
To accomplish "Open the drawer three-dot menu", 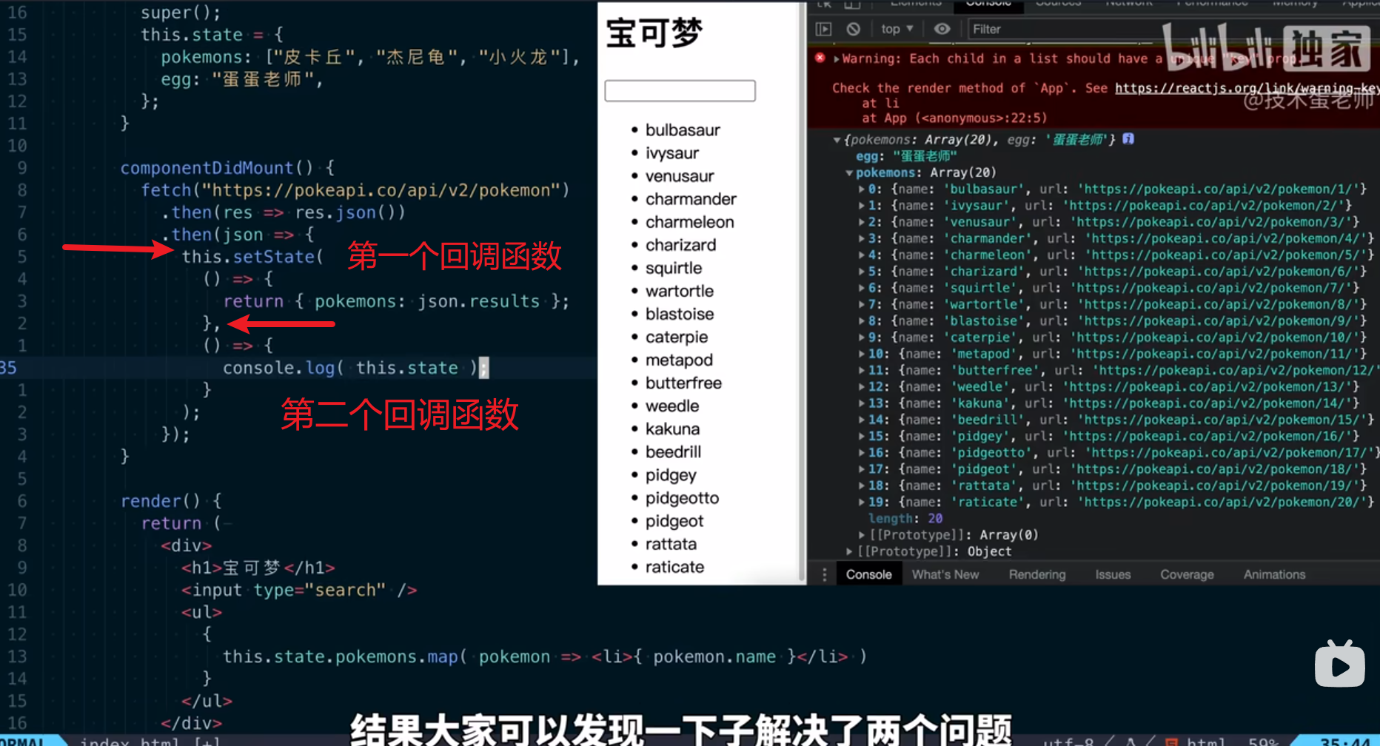I will point(825,574).
